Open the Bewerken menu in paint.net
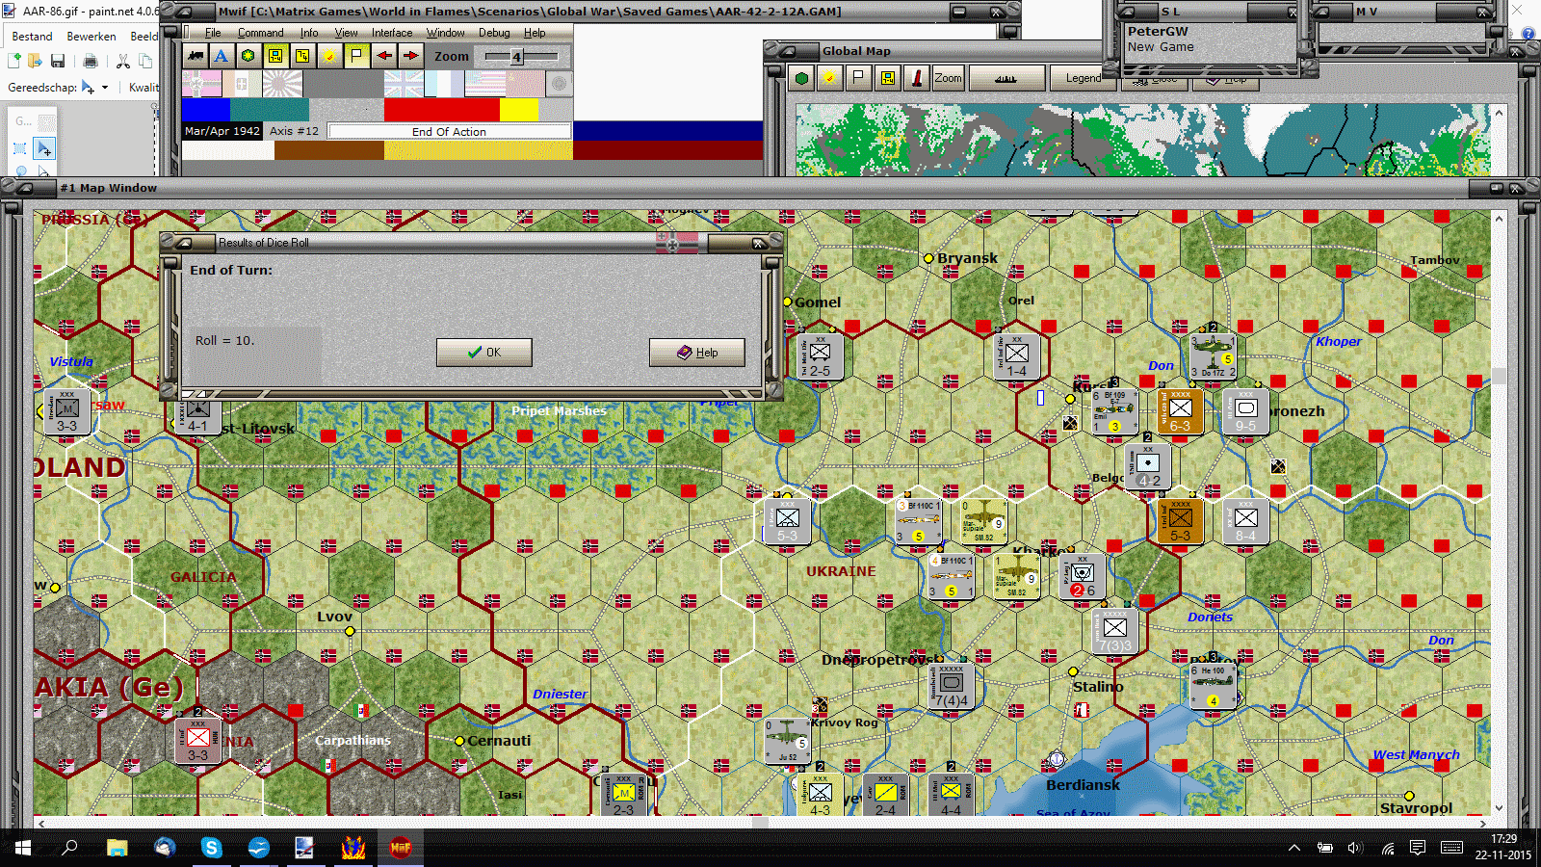 pyautogui.click(x=91, y=37)
